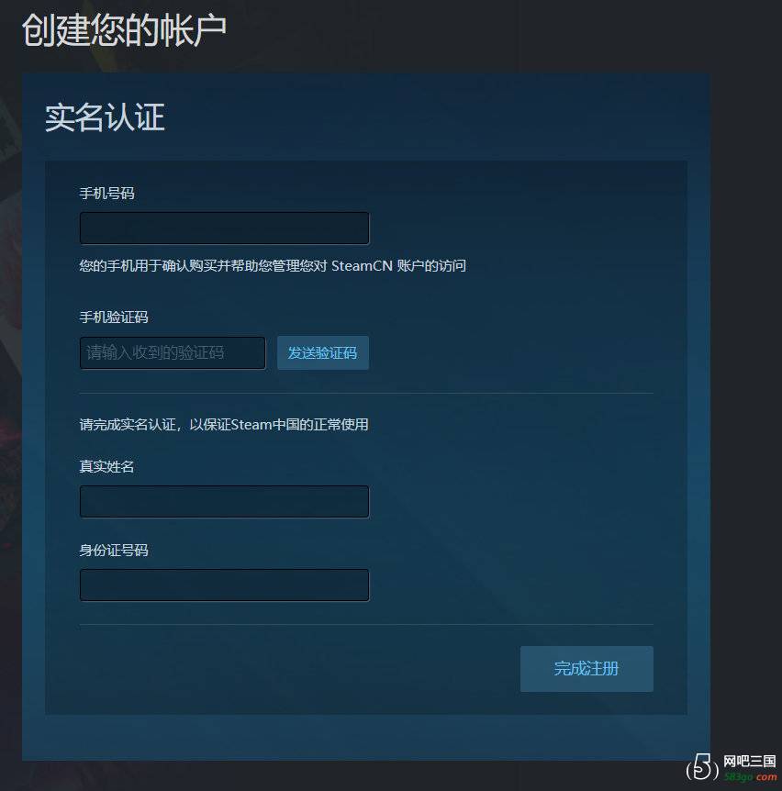Viewport: 782px width, 791px height.
Task: Focus the 请输入收到的验证码 code field
Action: [x=173, y=352]
